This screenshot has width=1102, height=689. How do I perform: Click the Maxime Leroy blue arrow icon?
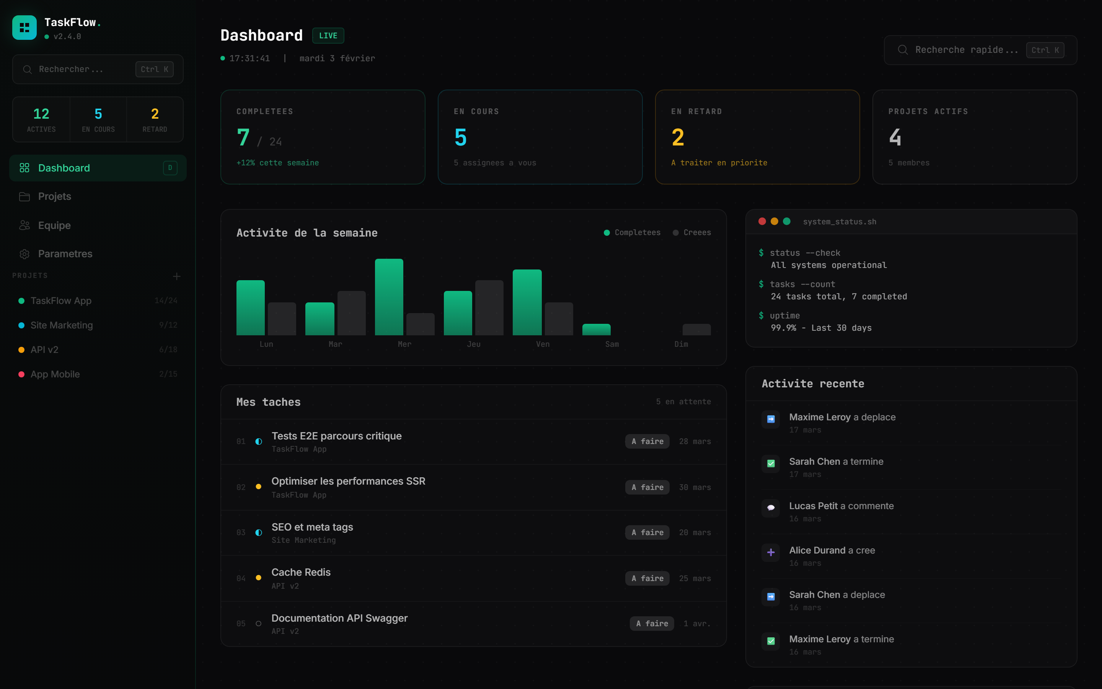[771, 419]
